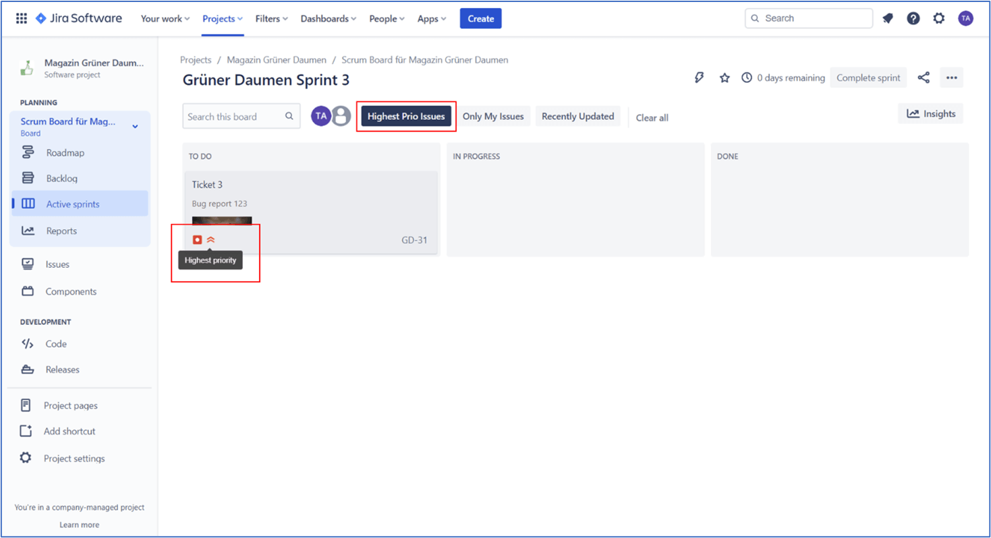Image resolution: width=991 pixels, height=538 pixels.
Task: Star this board with the star icon
Action: pos(725,78)
